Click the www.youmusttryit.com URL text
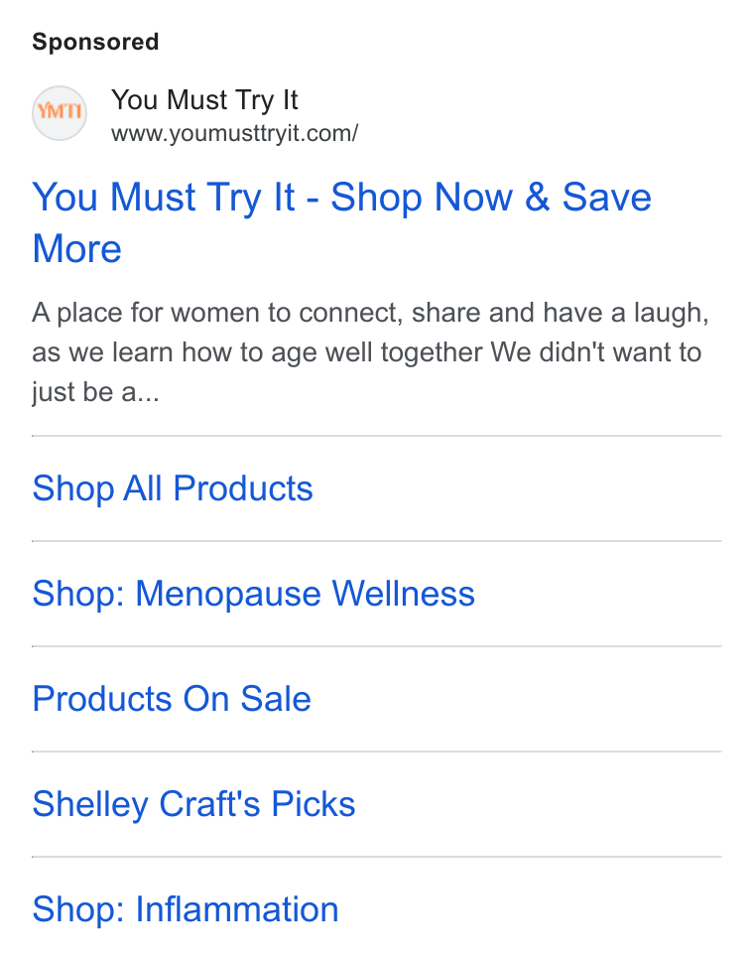Image resolution: width=754 pixels, height=961 pixels. click(x=234, y=133)
